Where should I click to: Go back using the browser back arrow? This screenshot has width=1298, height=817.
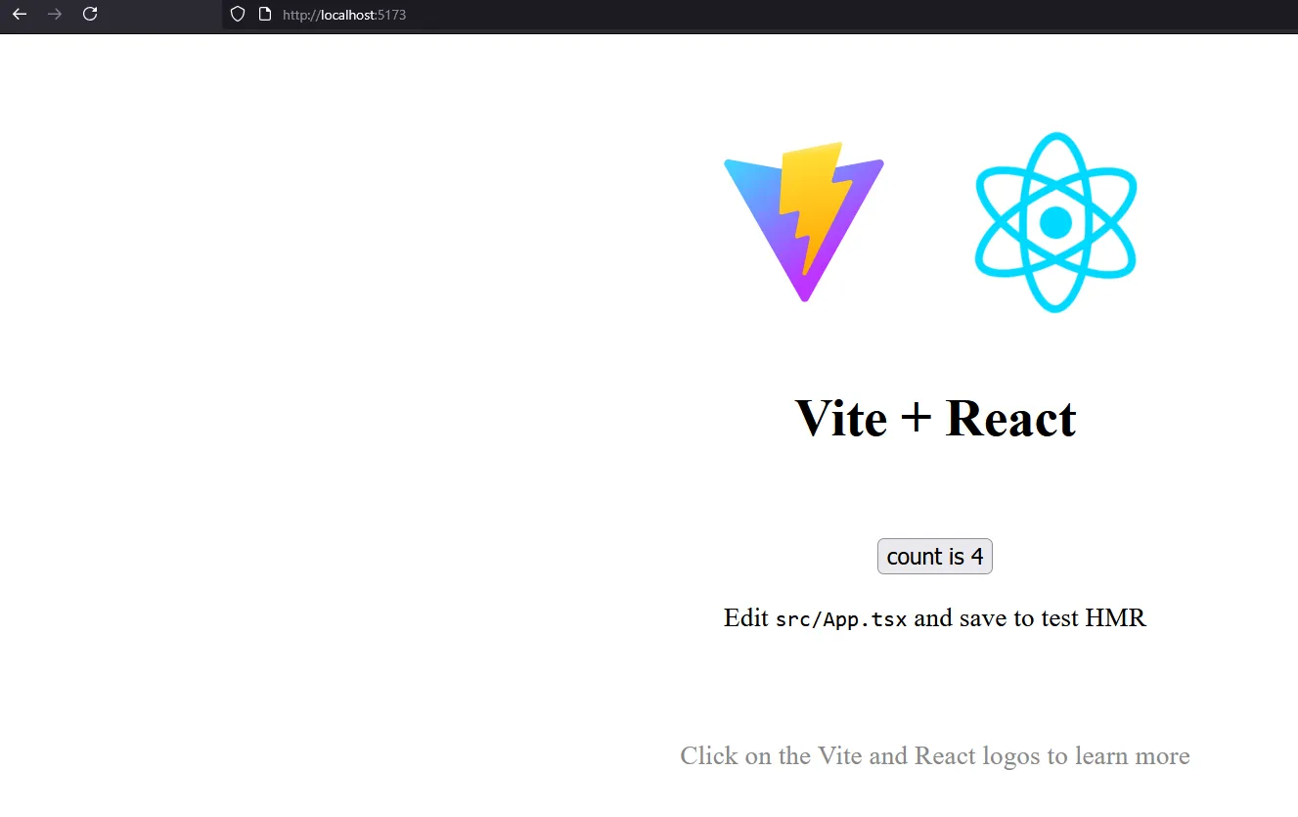click(20, 15)
